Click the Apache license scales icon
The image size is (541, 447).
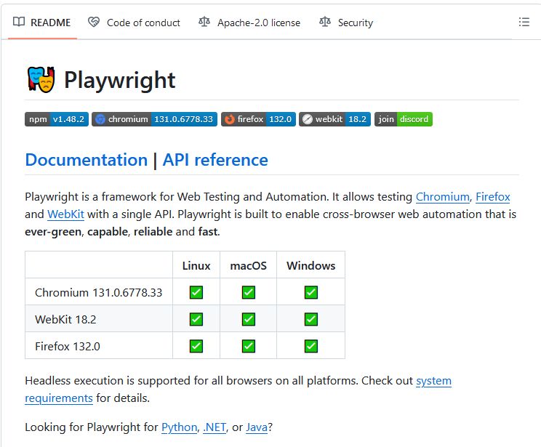[x=204, y=22]
